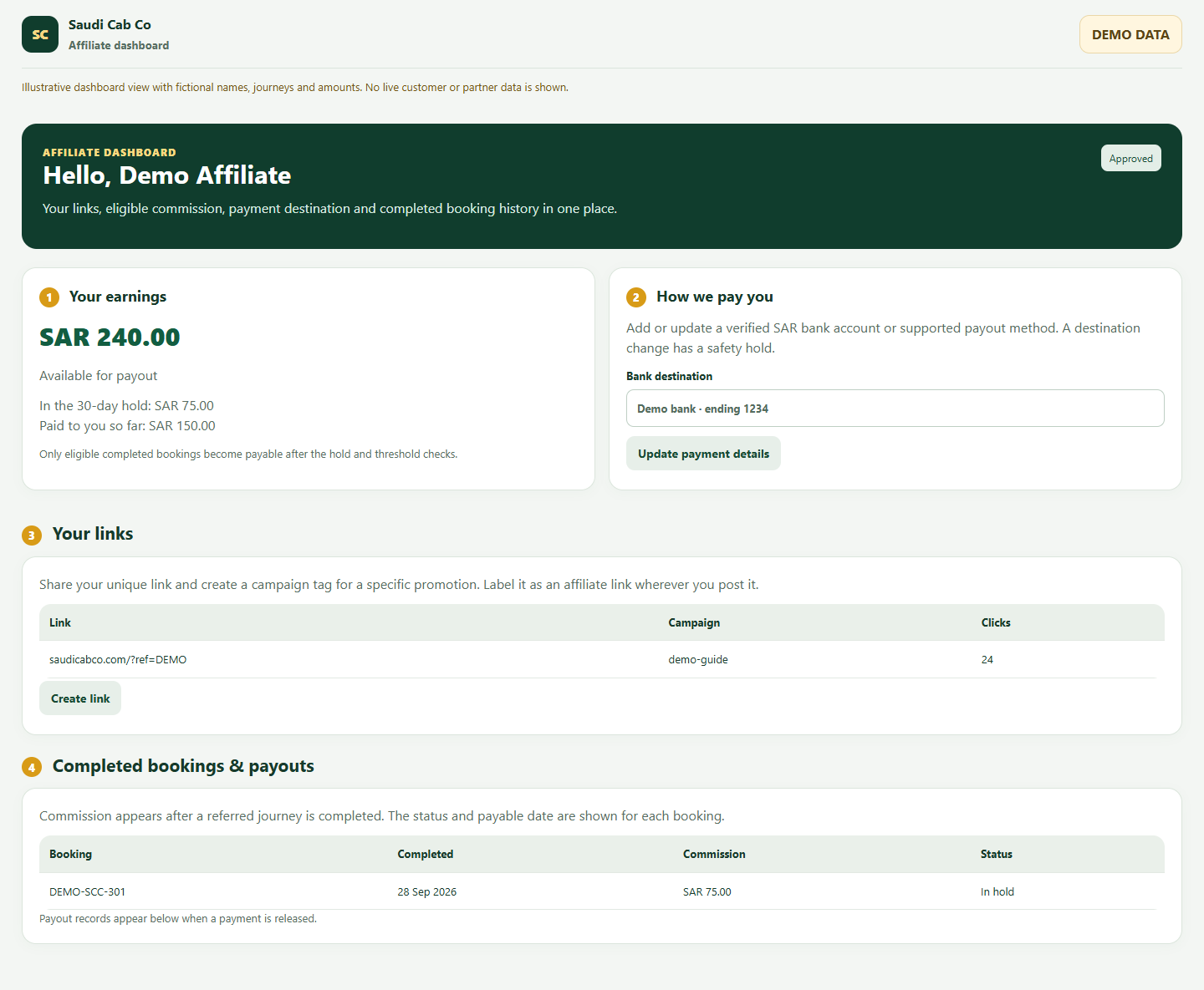Click the Booking column header
The width and height of the screenshot is (1204, 990).
pyautogui.click(x=70, y=854)
